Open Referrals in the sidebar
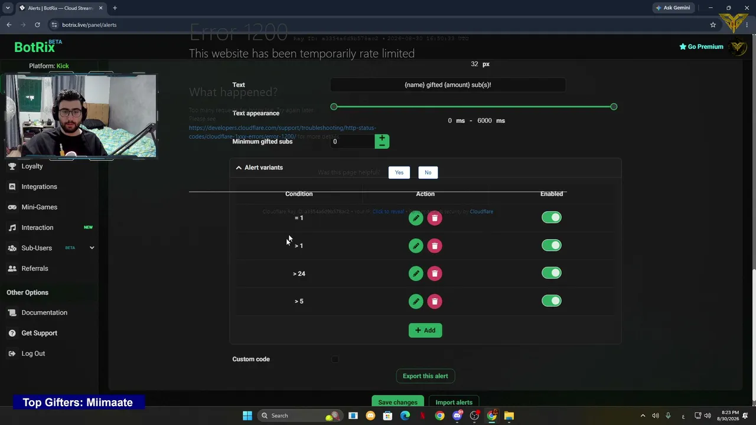 [x=34, y=269]
